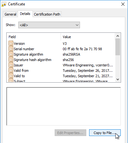Click the Version field icon
Image resolution: width=128 pixels, height=143 pixels.
pyautogui.click(x=11, y=44)
